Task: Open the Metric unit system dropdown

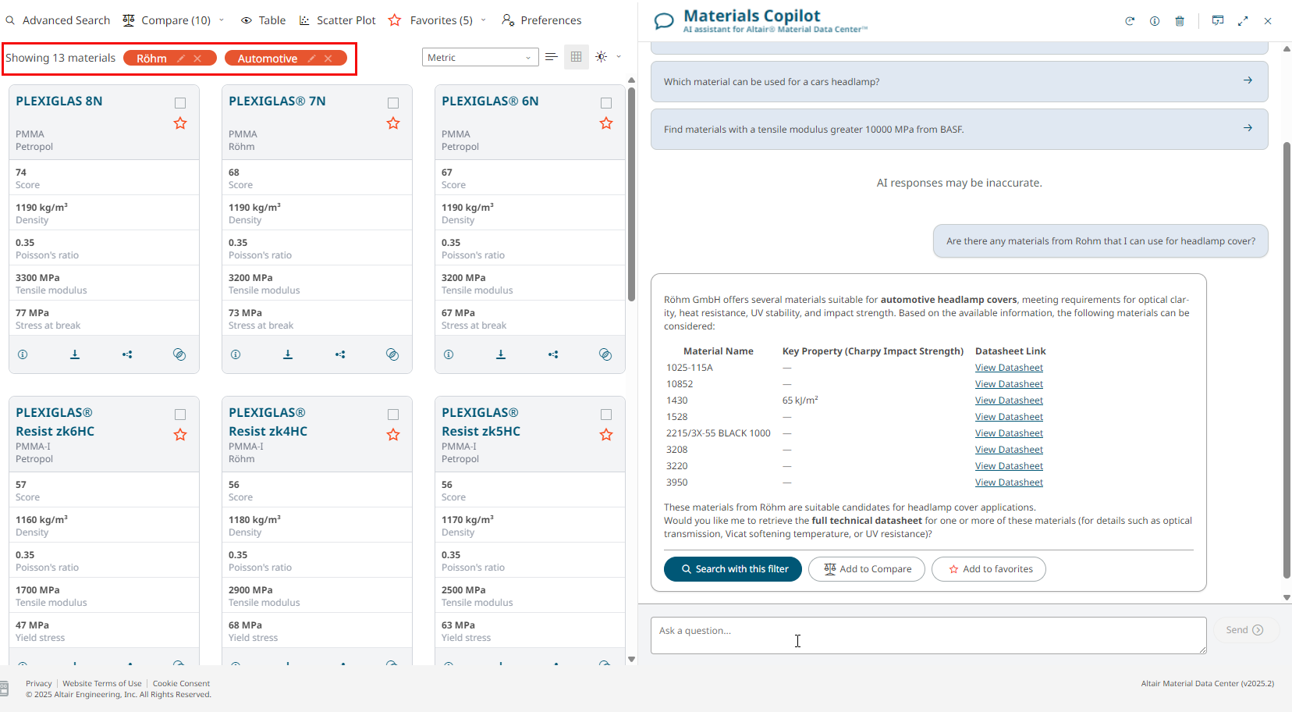Action: pyautogui.click(x=480, y=58)
